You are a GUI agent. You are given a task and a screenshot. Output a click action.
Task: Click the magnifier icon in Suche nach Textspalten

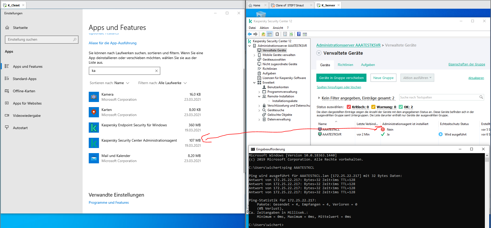[x=481, y=97]
